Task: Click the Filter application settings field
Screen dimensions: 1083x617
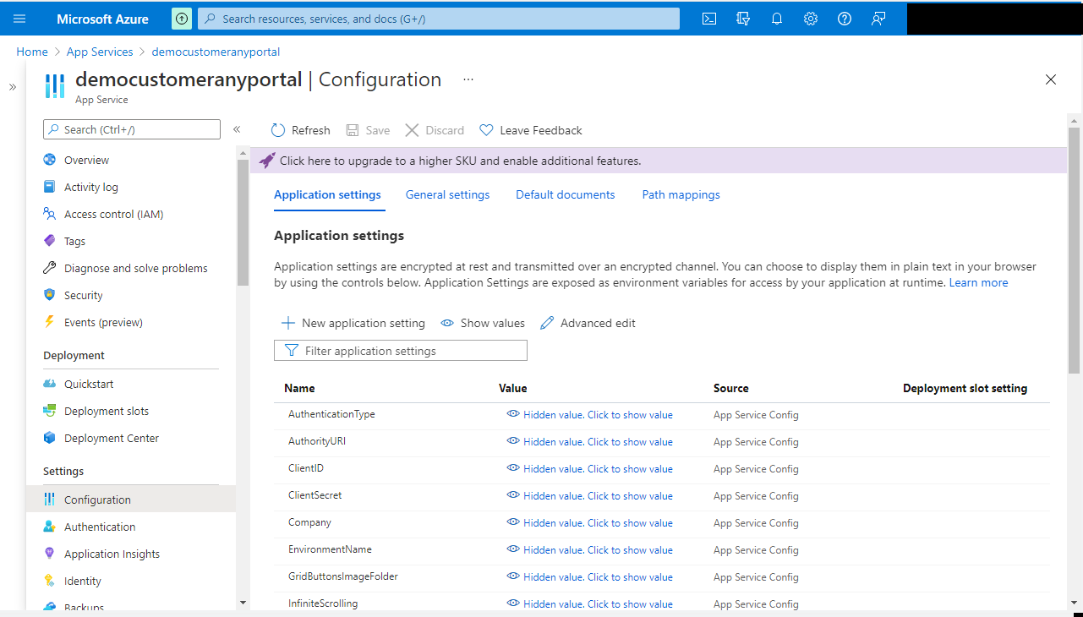Action: [x=401, y=350]
